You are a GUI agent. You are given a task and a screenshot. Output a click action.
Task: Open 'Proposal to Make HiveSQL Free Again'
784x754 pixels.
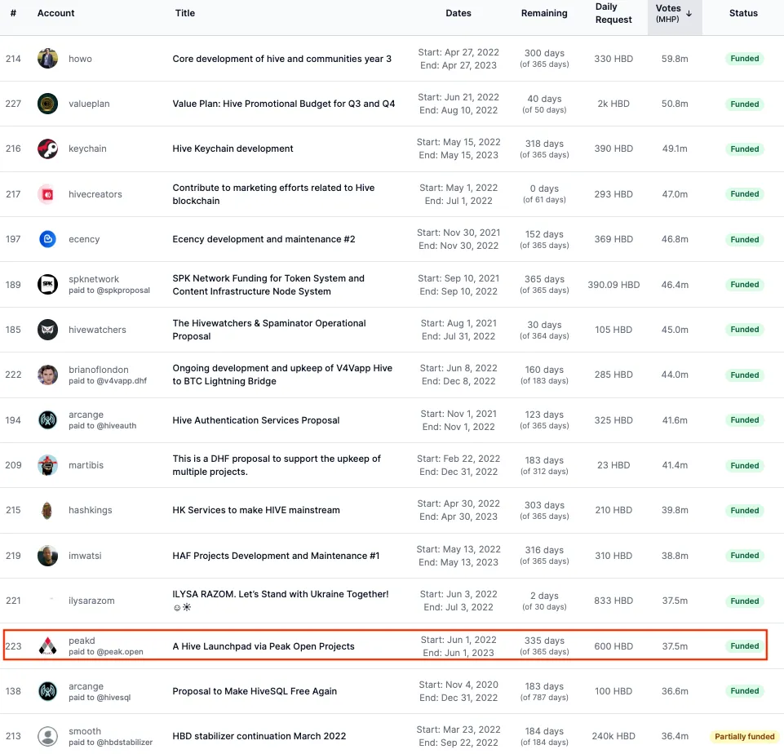pos(255,691)
